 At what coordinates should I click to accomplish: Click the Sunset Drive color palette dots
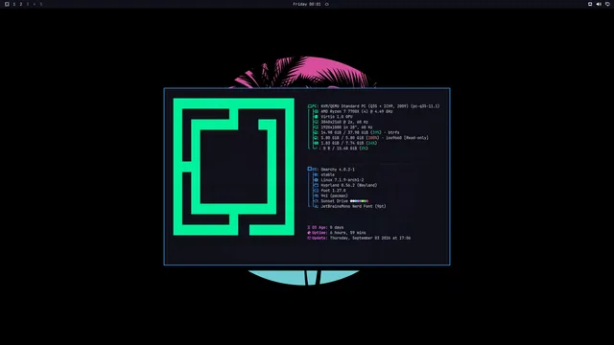click(x=359, y=201)
